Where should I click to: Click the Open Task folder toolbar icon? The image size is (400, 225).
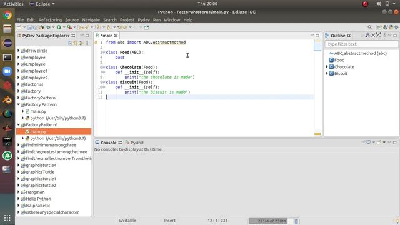click(x=81, y=27)
